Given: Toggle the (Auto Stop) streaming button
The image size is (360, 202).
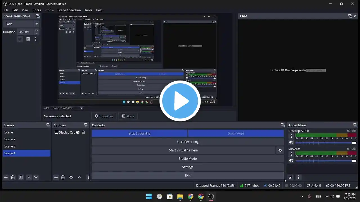Looking at the screenshot, I should tap(236, 134).
